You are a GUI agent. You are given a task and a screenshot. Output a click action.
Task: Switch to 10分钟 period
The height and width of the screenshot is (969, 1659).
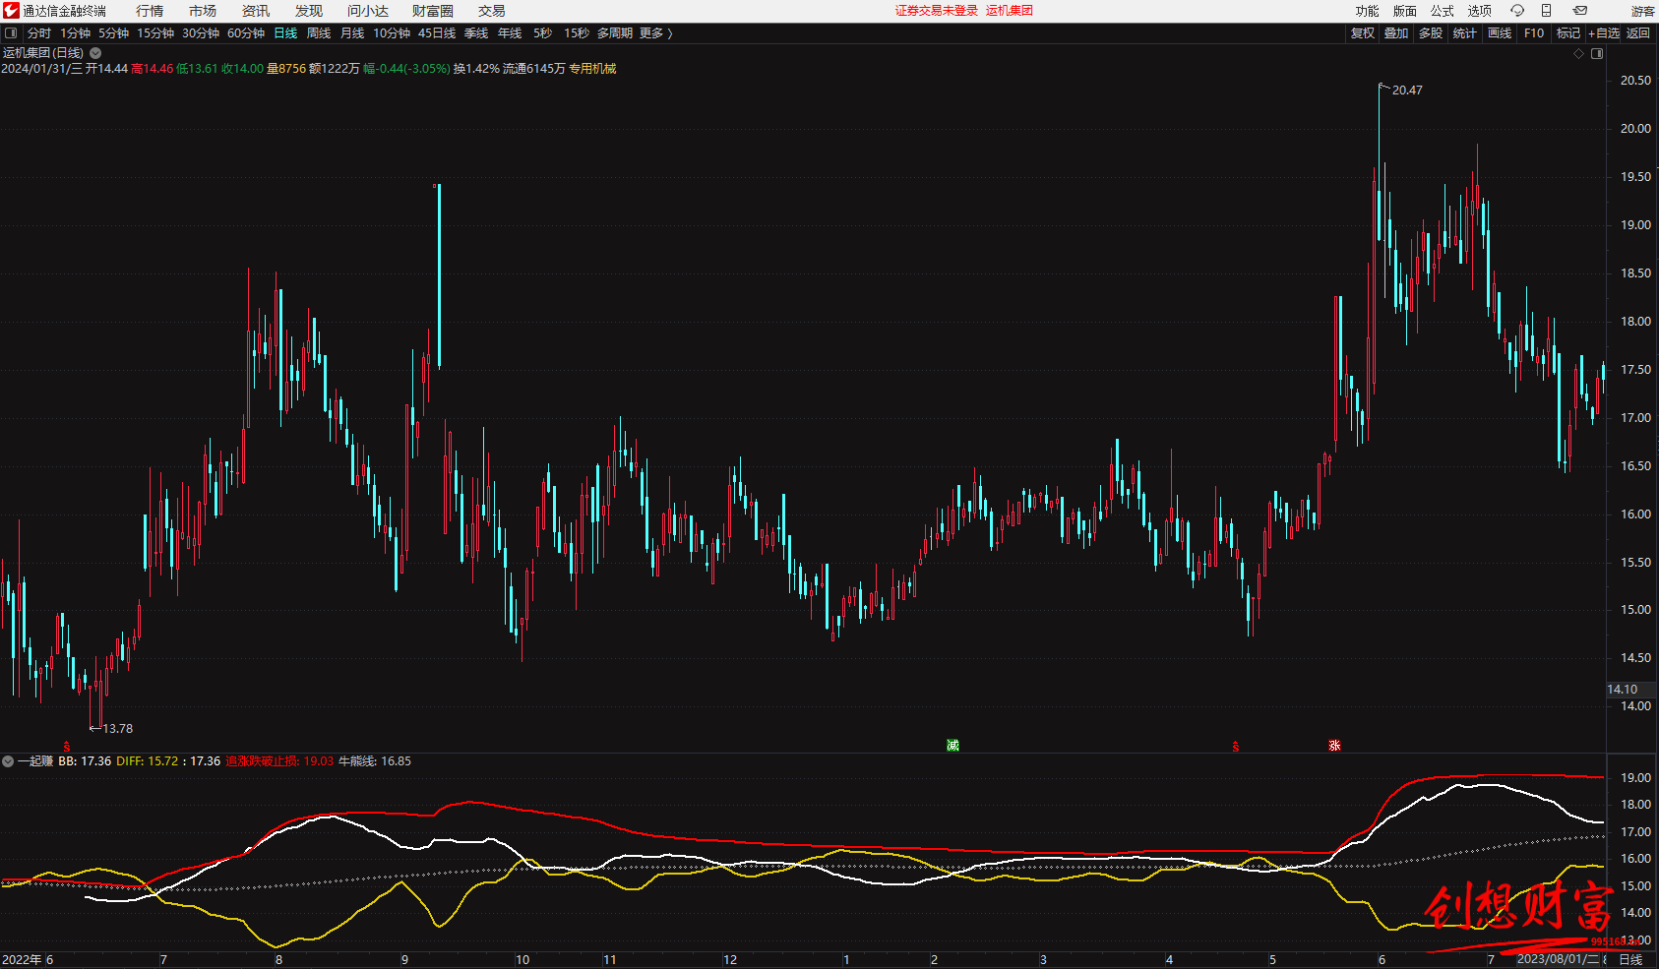coord(392,33)
